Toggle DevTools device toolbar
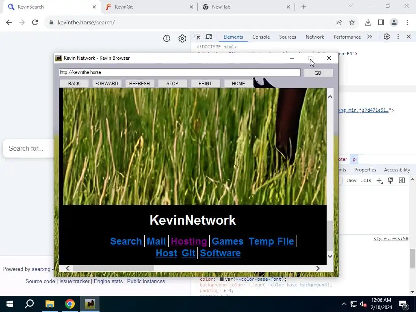 pyautogui.click(x=209, y=37)
